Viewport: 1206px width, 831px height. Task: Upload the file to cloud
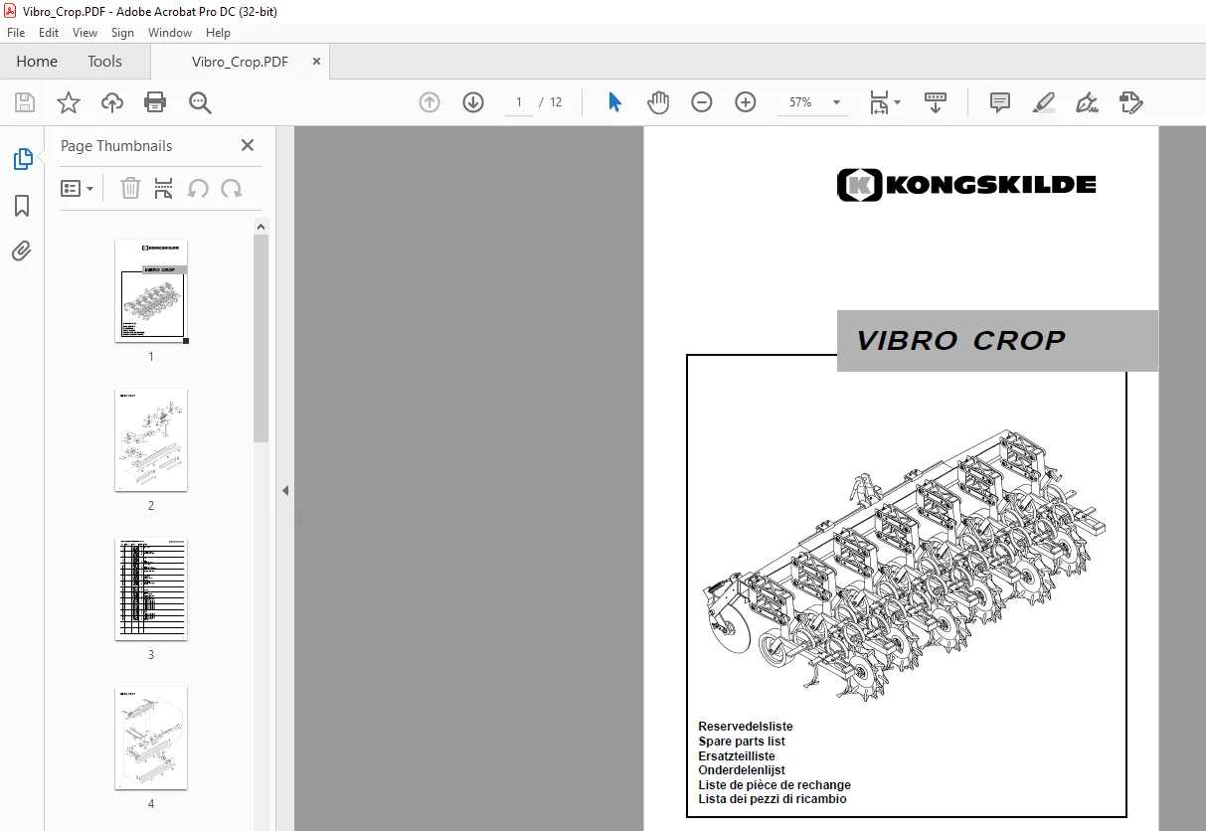(112, 102)
